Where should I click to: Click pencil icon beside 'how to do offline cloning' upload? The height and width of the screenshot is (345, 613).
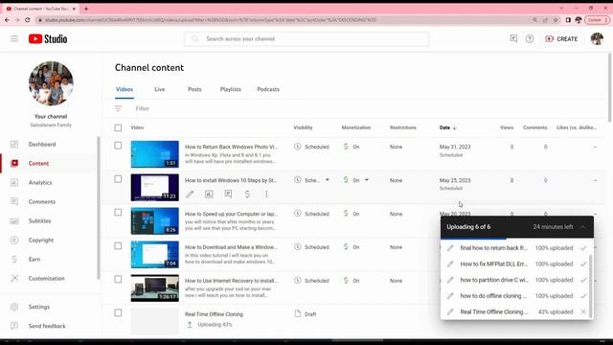click(x=450, y=296)
